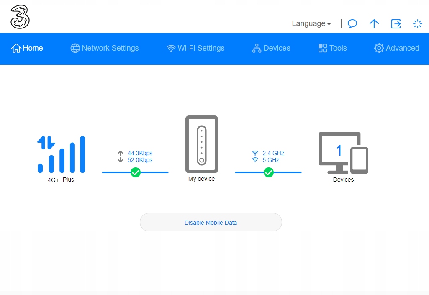Click the My device router icon
The height and width of the screenshot is (295, 429).
tap(201, 144)
